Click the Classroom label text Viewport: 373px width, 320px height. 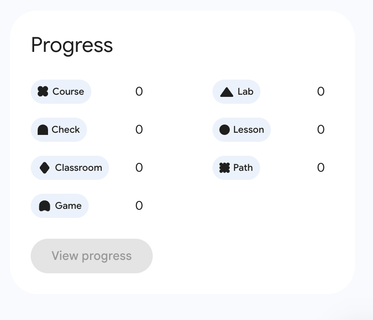[78, 168]
